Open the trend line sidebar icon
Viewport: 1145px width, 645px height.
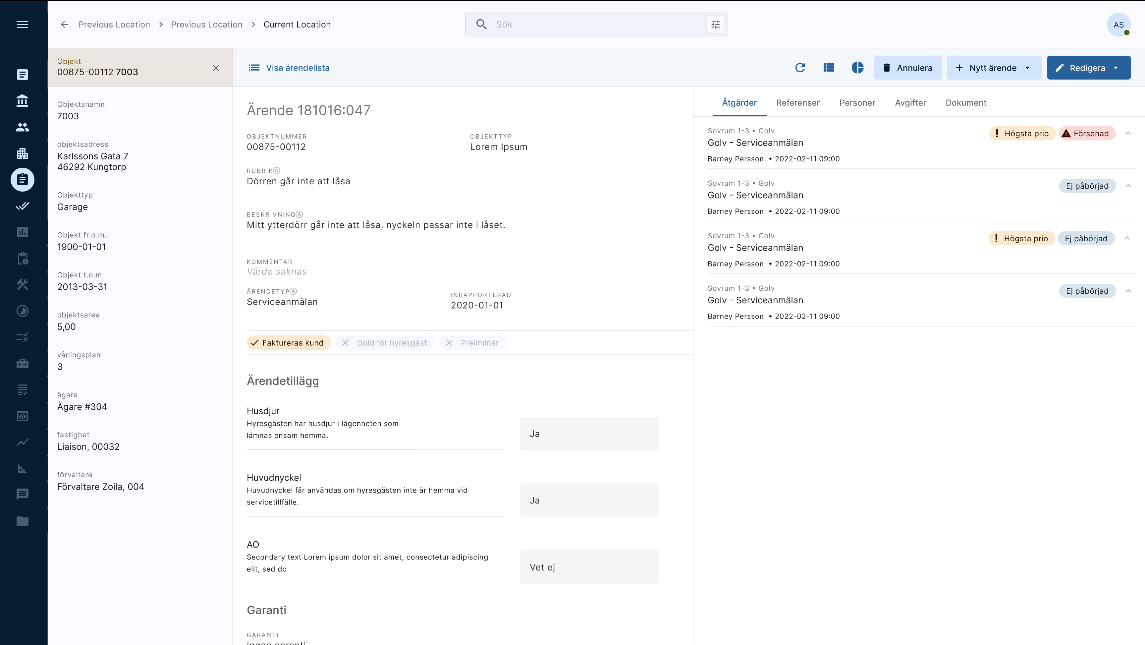pyautogui.click(x=22, y=442)
